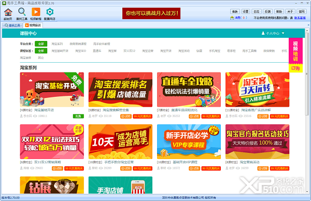This screenshot has width=311, height=201.
Task: Open the 查找工具 magnifier toolbar icon
Action: pyautogui.click(x=22, y=14)
